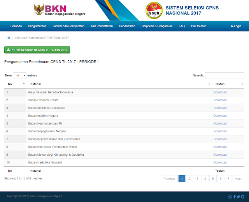The width and height of the screenshot is (249, 202).
Task: Click the Previous pagination button
Action: point(169,179)
